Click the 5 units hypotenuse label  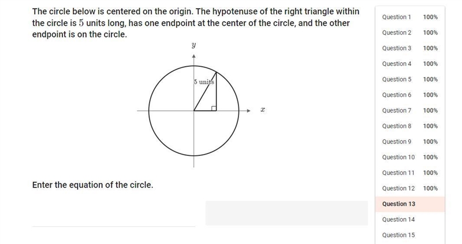coord(204,82)
